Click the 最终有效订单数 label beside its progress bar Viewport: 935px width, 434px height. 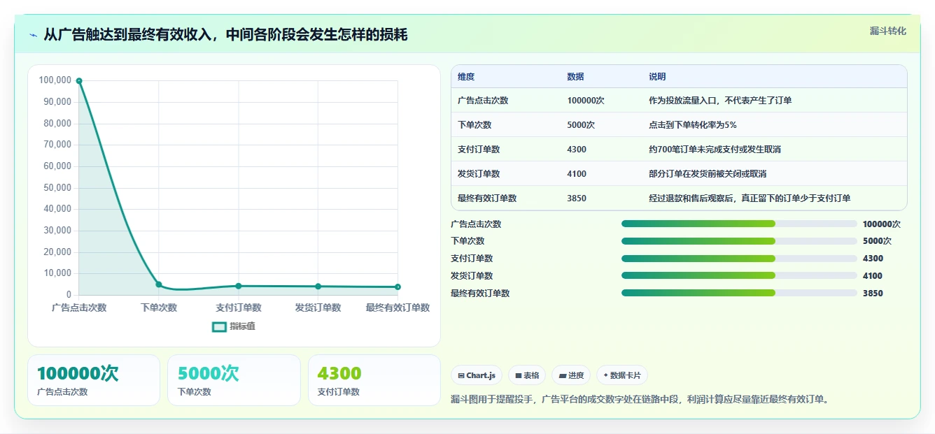click(x=480, y=294)
